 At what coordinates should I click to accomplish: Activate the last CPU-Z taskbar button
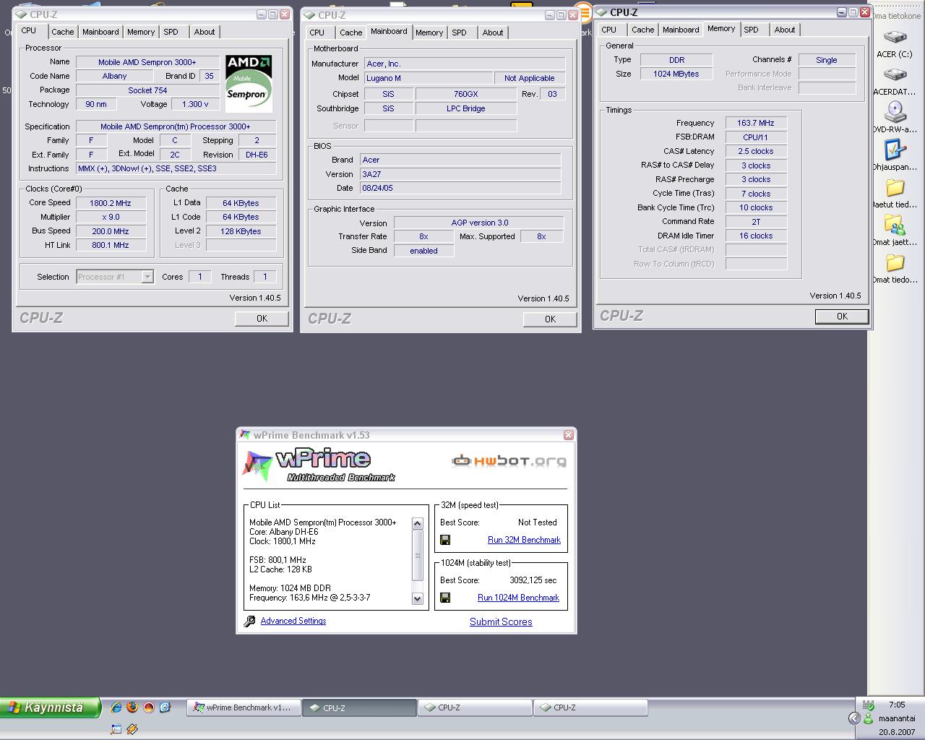(590, 707)
